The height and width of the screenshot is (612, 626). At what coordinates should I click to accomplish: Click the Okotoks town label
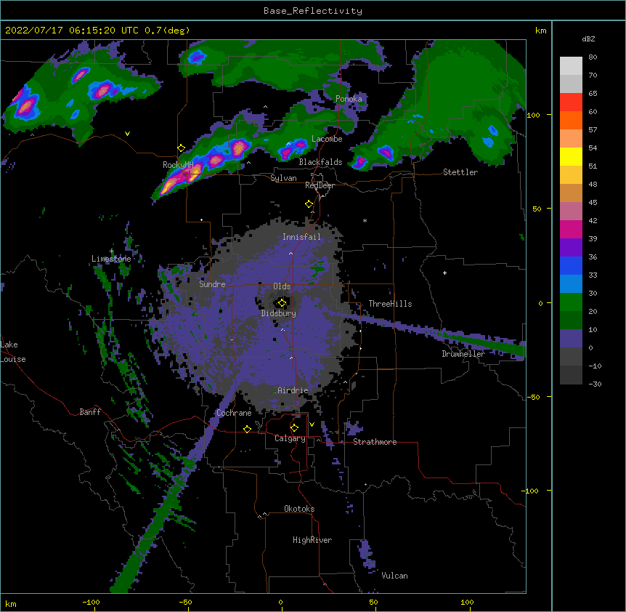point(299,509)
